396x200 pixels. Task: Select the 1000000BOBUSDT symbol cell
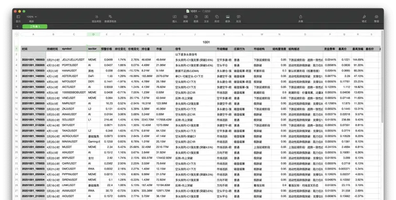(x=74, y=93)
